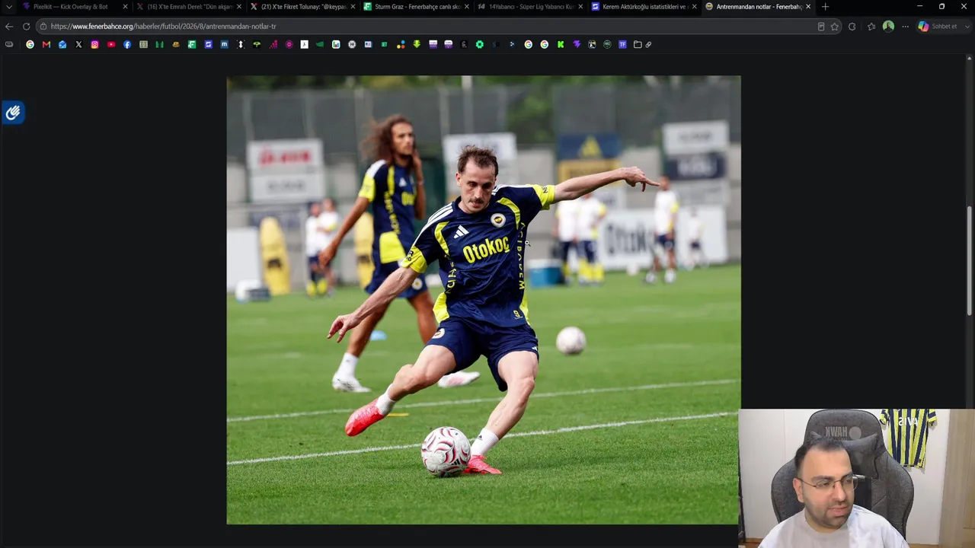The image size is (975, 548).
Task: Open the Instagram bookmark icon
Action: click(94, 44)
